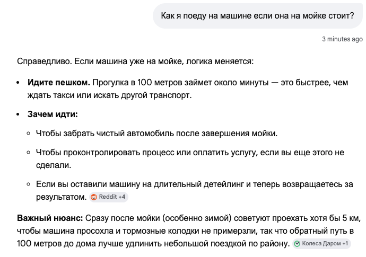Click the sentence starting "Чтобы проконтролировать процесс"
This screenshot has width=366, height=257.
189,153
